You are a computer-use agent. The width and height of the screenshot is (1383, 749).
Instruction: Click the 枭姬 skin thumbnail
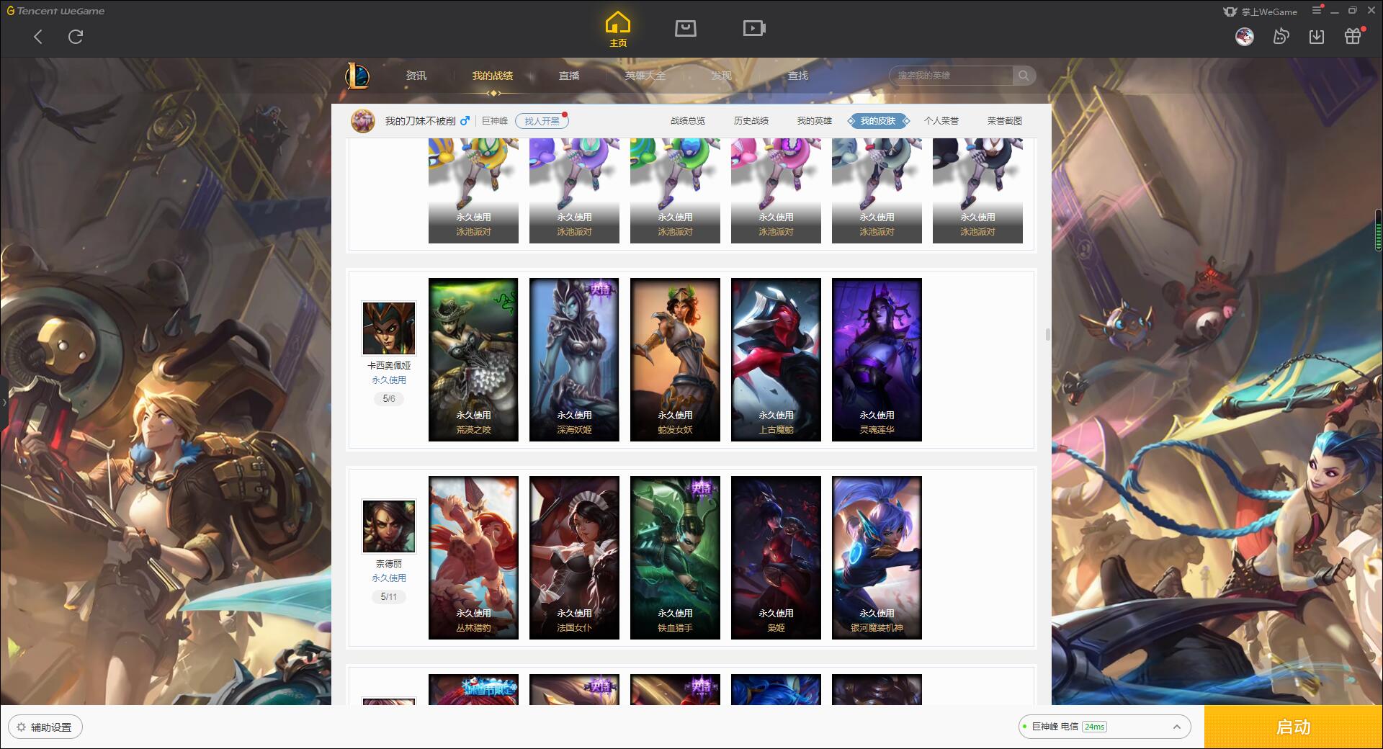[776, 557]
